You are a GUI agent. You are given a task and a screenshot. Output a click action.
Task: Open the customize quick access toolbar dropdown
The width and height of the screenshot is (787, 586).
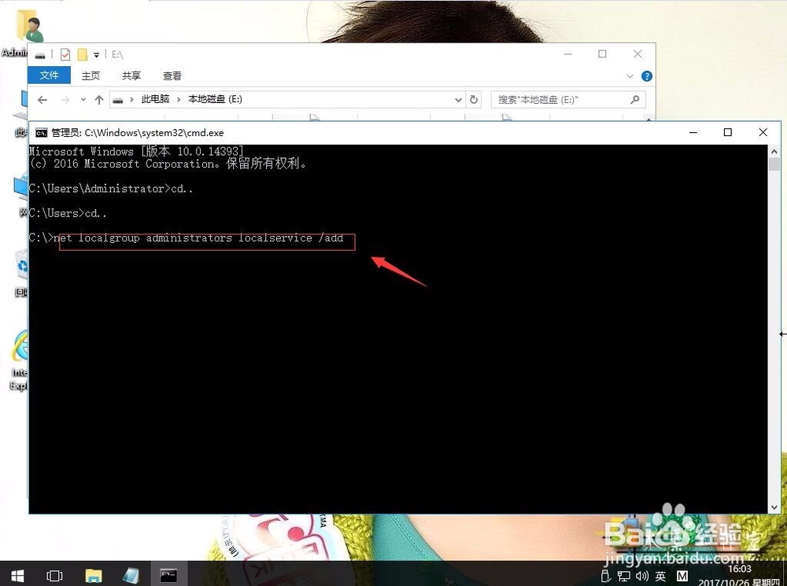click(x=96, y=55)
